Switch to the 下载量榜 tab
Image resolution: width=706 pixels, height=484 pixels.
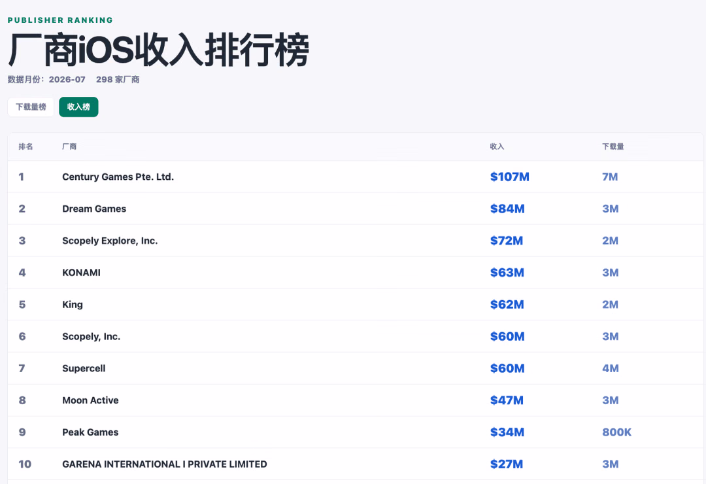coord(31,107)
